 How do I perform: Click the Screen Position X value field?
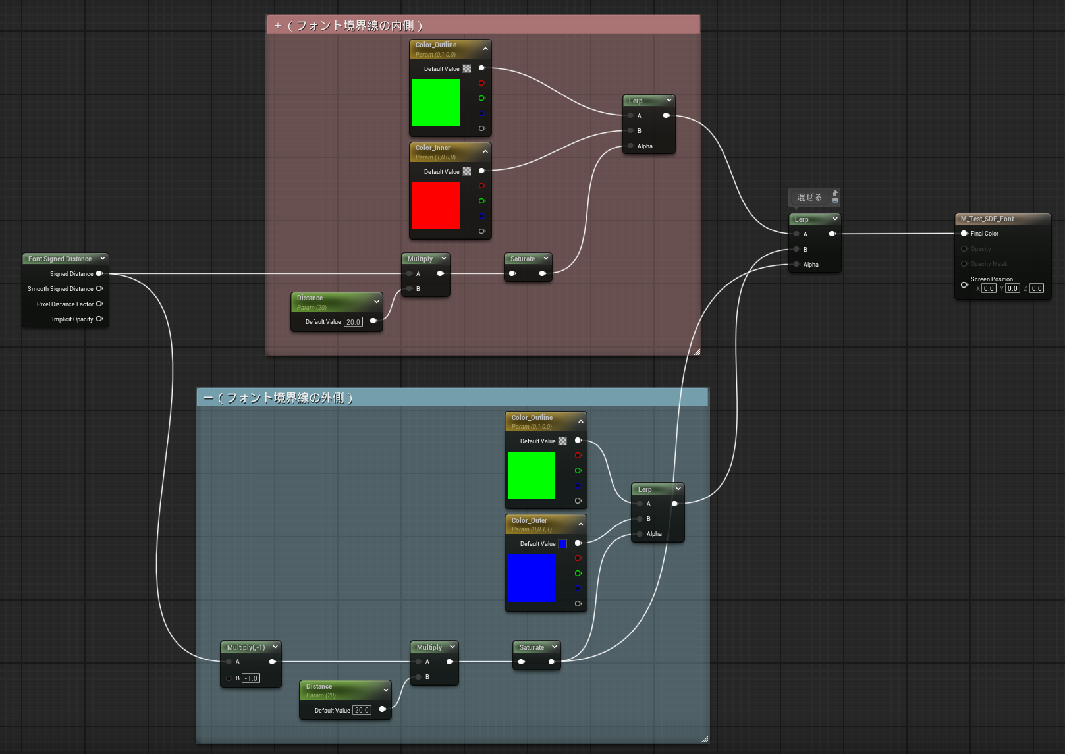988,288
